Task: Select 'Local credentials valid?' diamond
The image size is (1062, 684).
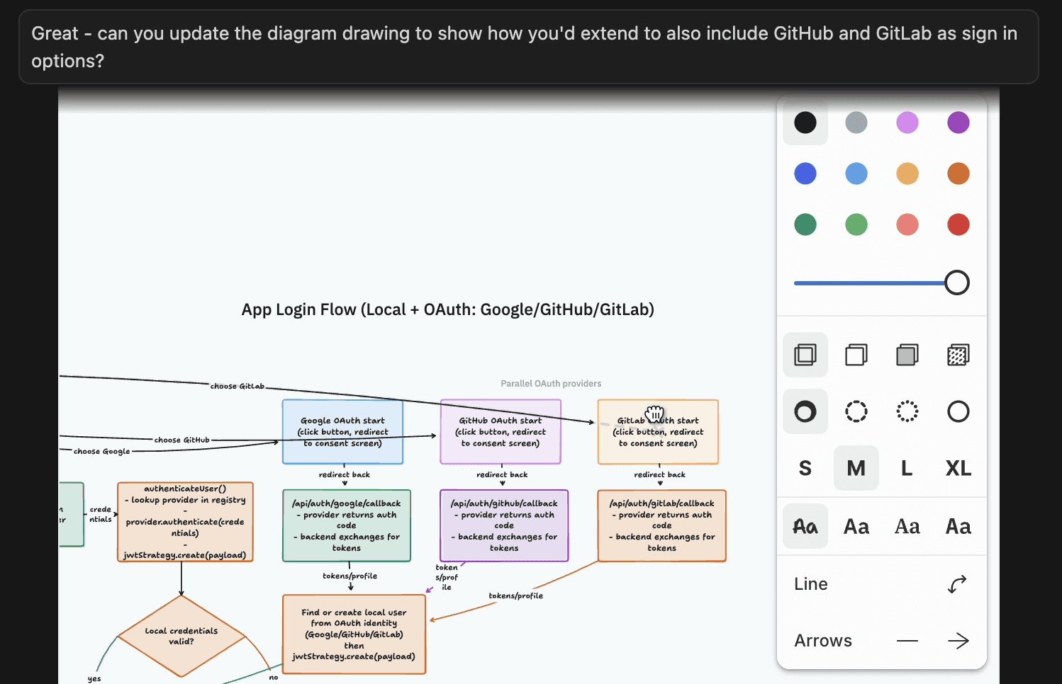Action: [181, 636]
